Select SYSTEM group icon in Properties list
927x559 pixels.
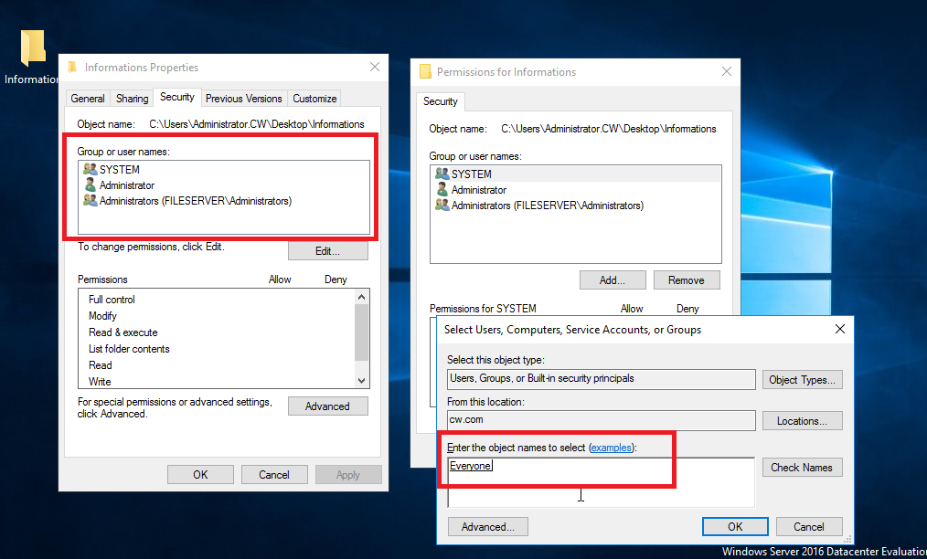pos(90,170)
